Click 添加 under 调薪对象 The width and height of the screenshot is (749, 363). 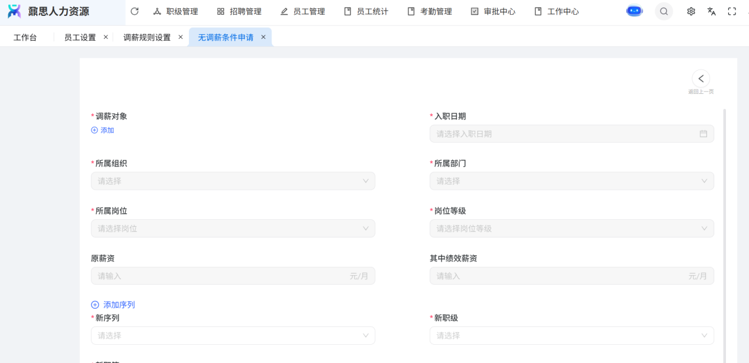[103, 130]
